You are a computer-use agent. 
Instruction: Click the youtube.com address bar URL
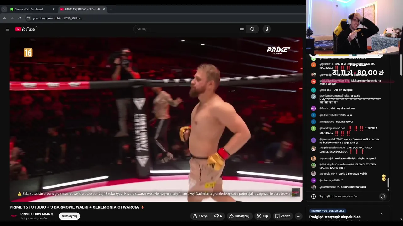(57, 18)
